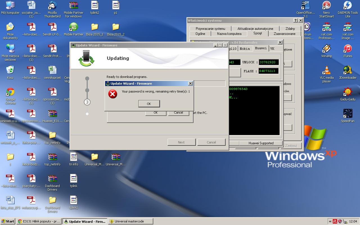
Task: Expand hidden system tray icons arrow
Action: point(330,221)
